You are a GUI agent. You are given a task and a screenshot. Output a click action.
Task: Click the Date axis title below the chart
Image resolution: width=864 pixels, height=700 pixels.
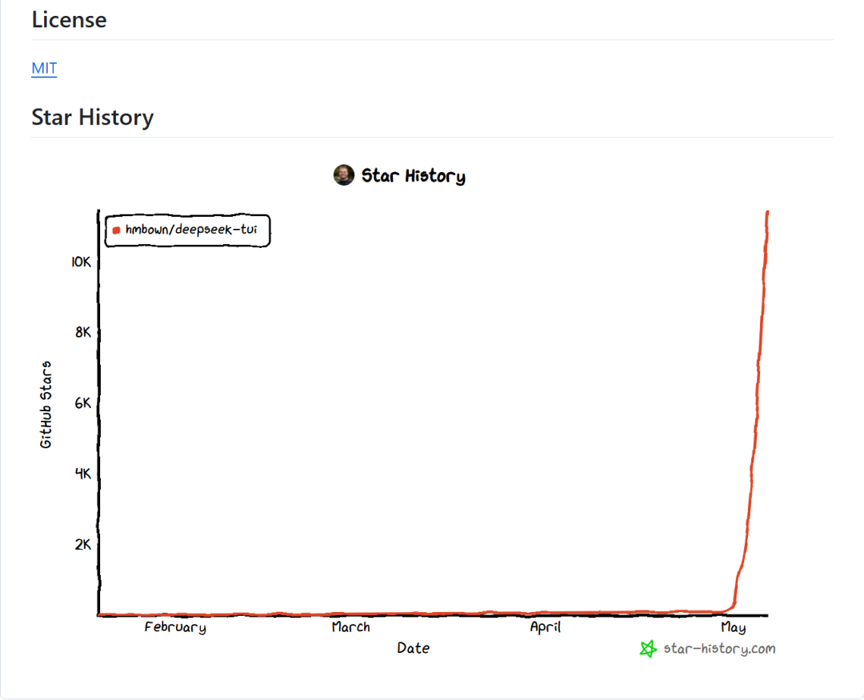click(414, 648)
